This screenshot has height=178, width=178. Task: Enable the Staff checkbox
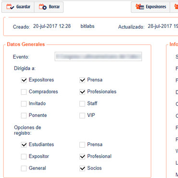[x=82, y=104]
